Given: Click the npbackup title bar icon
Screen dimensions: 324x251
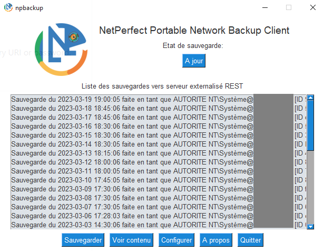Looking at the screenshot, I should click(8, 7).
